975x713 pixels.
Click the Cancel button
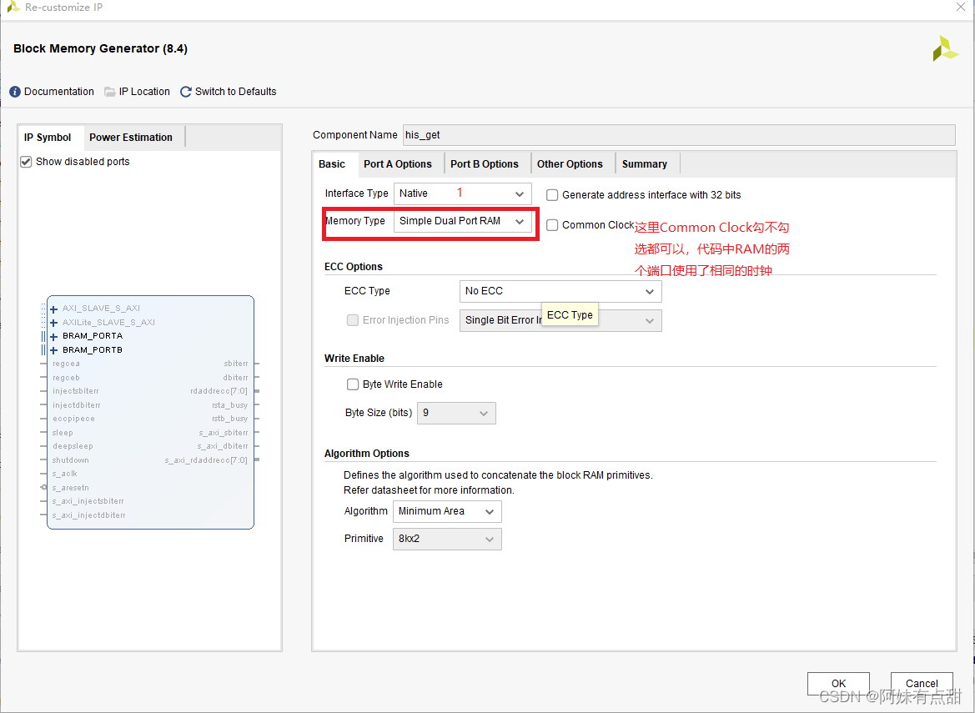tap(922, 683)
